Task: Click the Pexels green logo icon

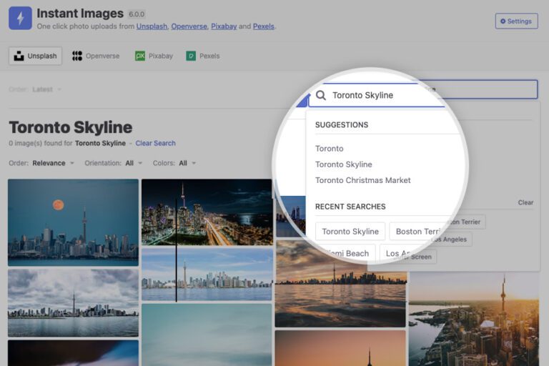Action: tap(191, 56)
